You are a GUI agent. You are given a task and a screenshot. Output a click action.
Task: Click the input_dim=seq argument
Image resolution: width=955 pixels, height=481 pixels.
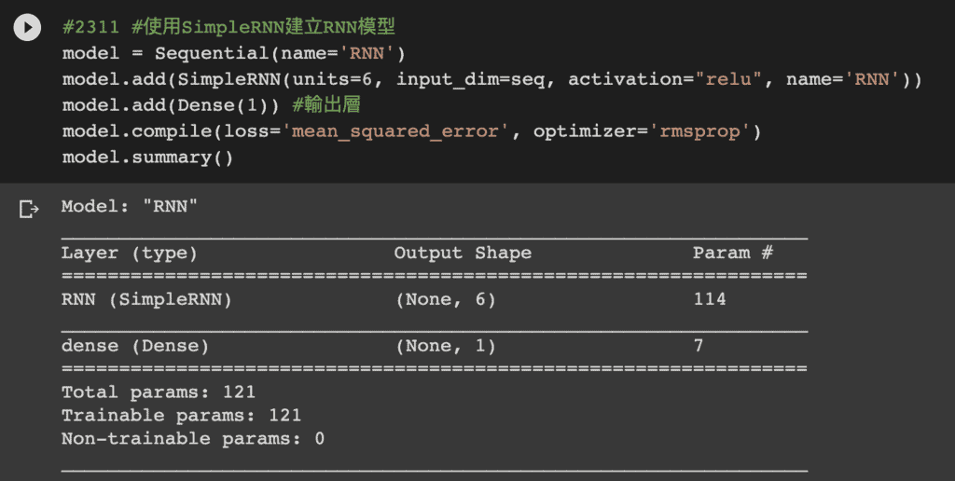471,80
